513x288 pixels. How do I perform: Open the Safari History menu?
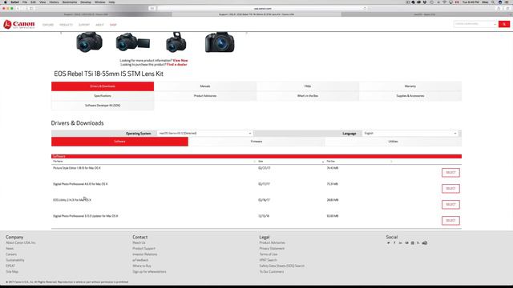(54, 2)
